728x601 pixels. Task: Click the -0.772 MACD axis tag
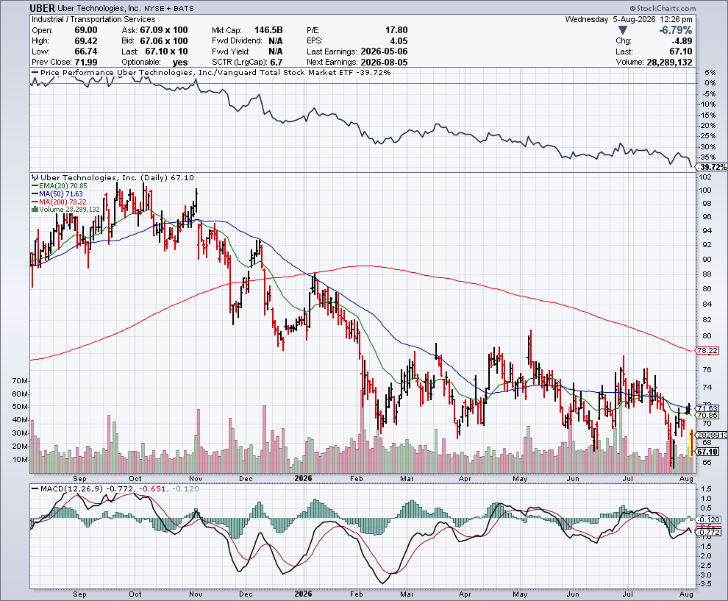point(709,532)
